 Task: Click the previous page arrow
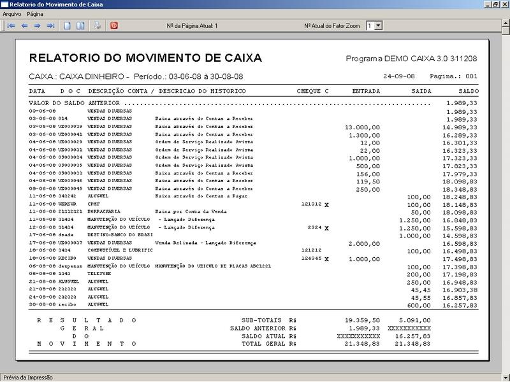tap(24, 26)
